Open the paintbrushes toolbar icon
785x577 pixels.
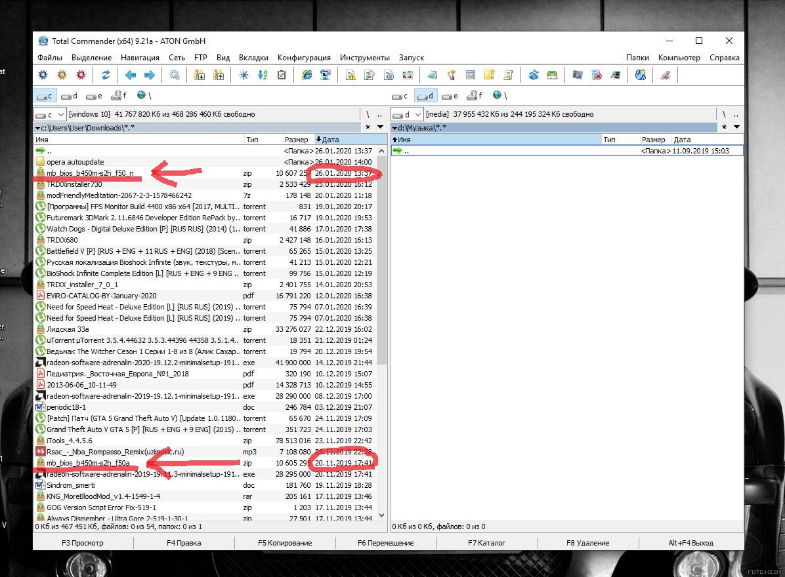[452, 75]
